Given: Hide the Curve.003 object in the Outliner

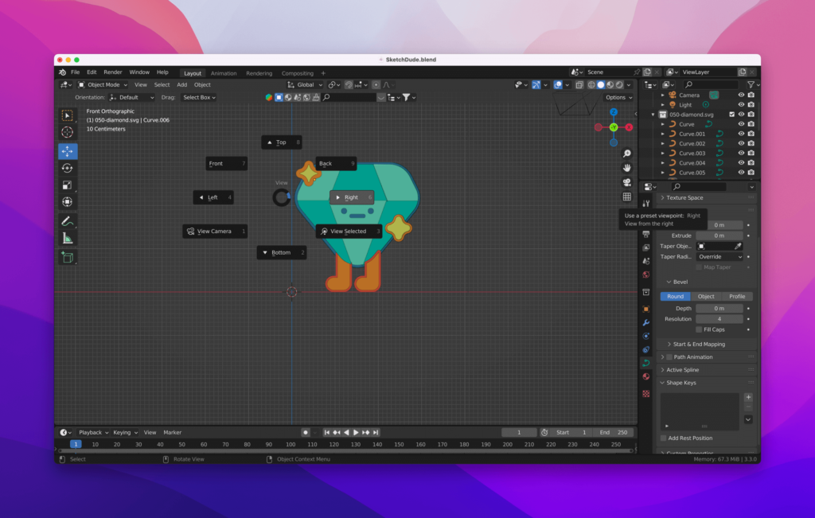Looking at the screenshot, I should [741, 153].
